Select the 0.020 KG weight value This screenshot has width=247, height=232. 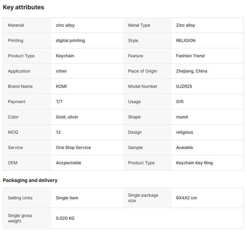(x=65, y=218)
